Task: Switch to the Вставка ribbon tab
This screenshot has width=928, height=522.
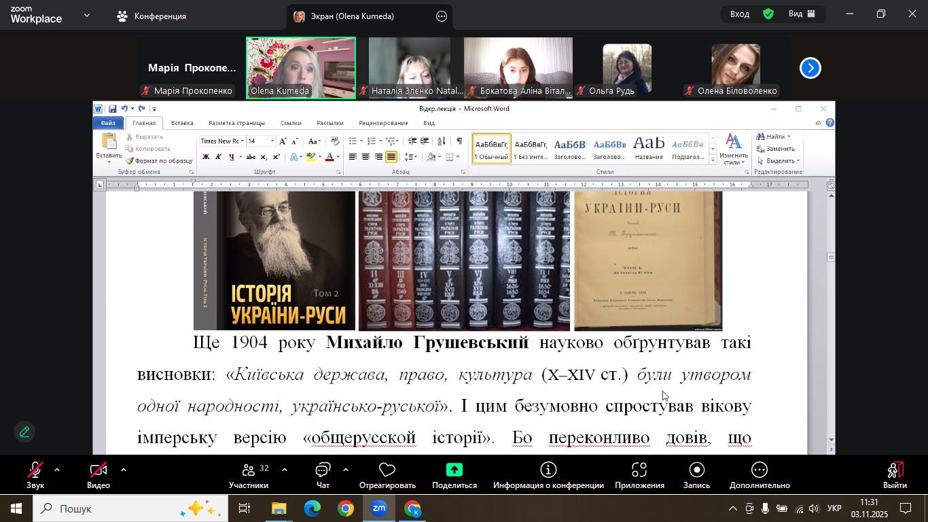Action: [x=182, y=123]
